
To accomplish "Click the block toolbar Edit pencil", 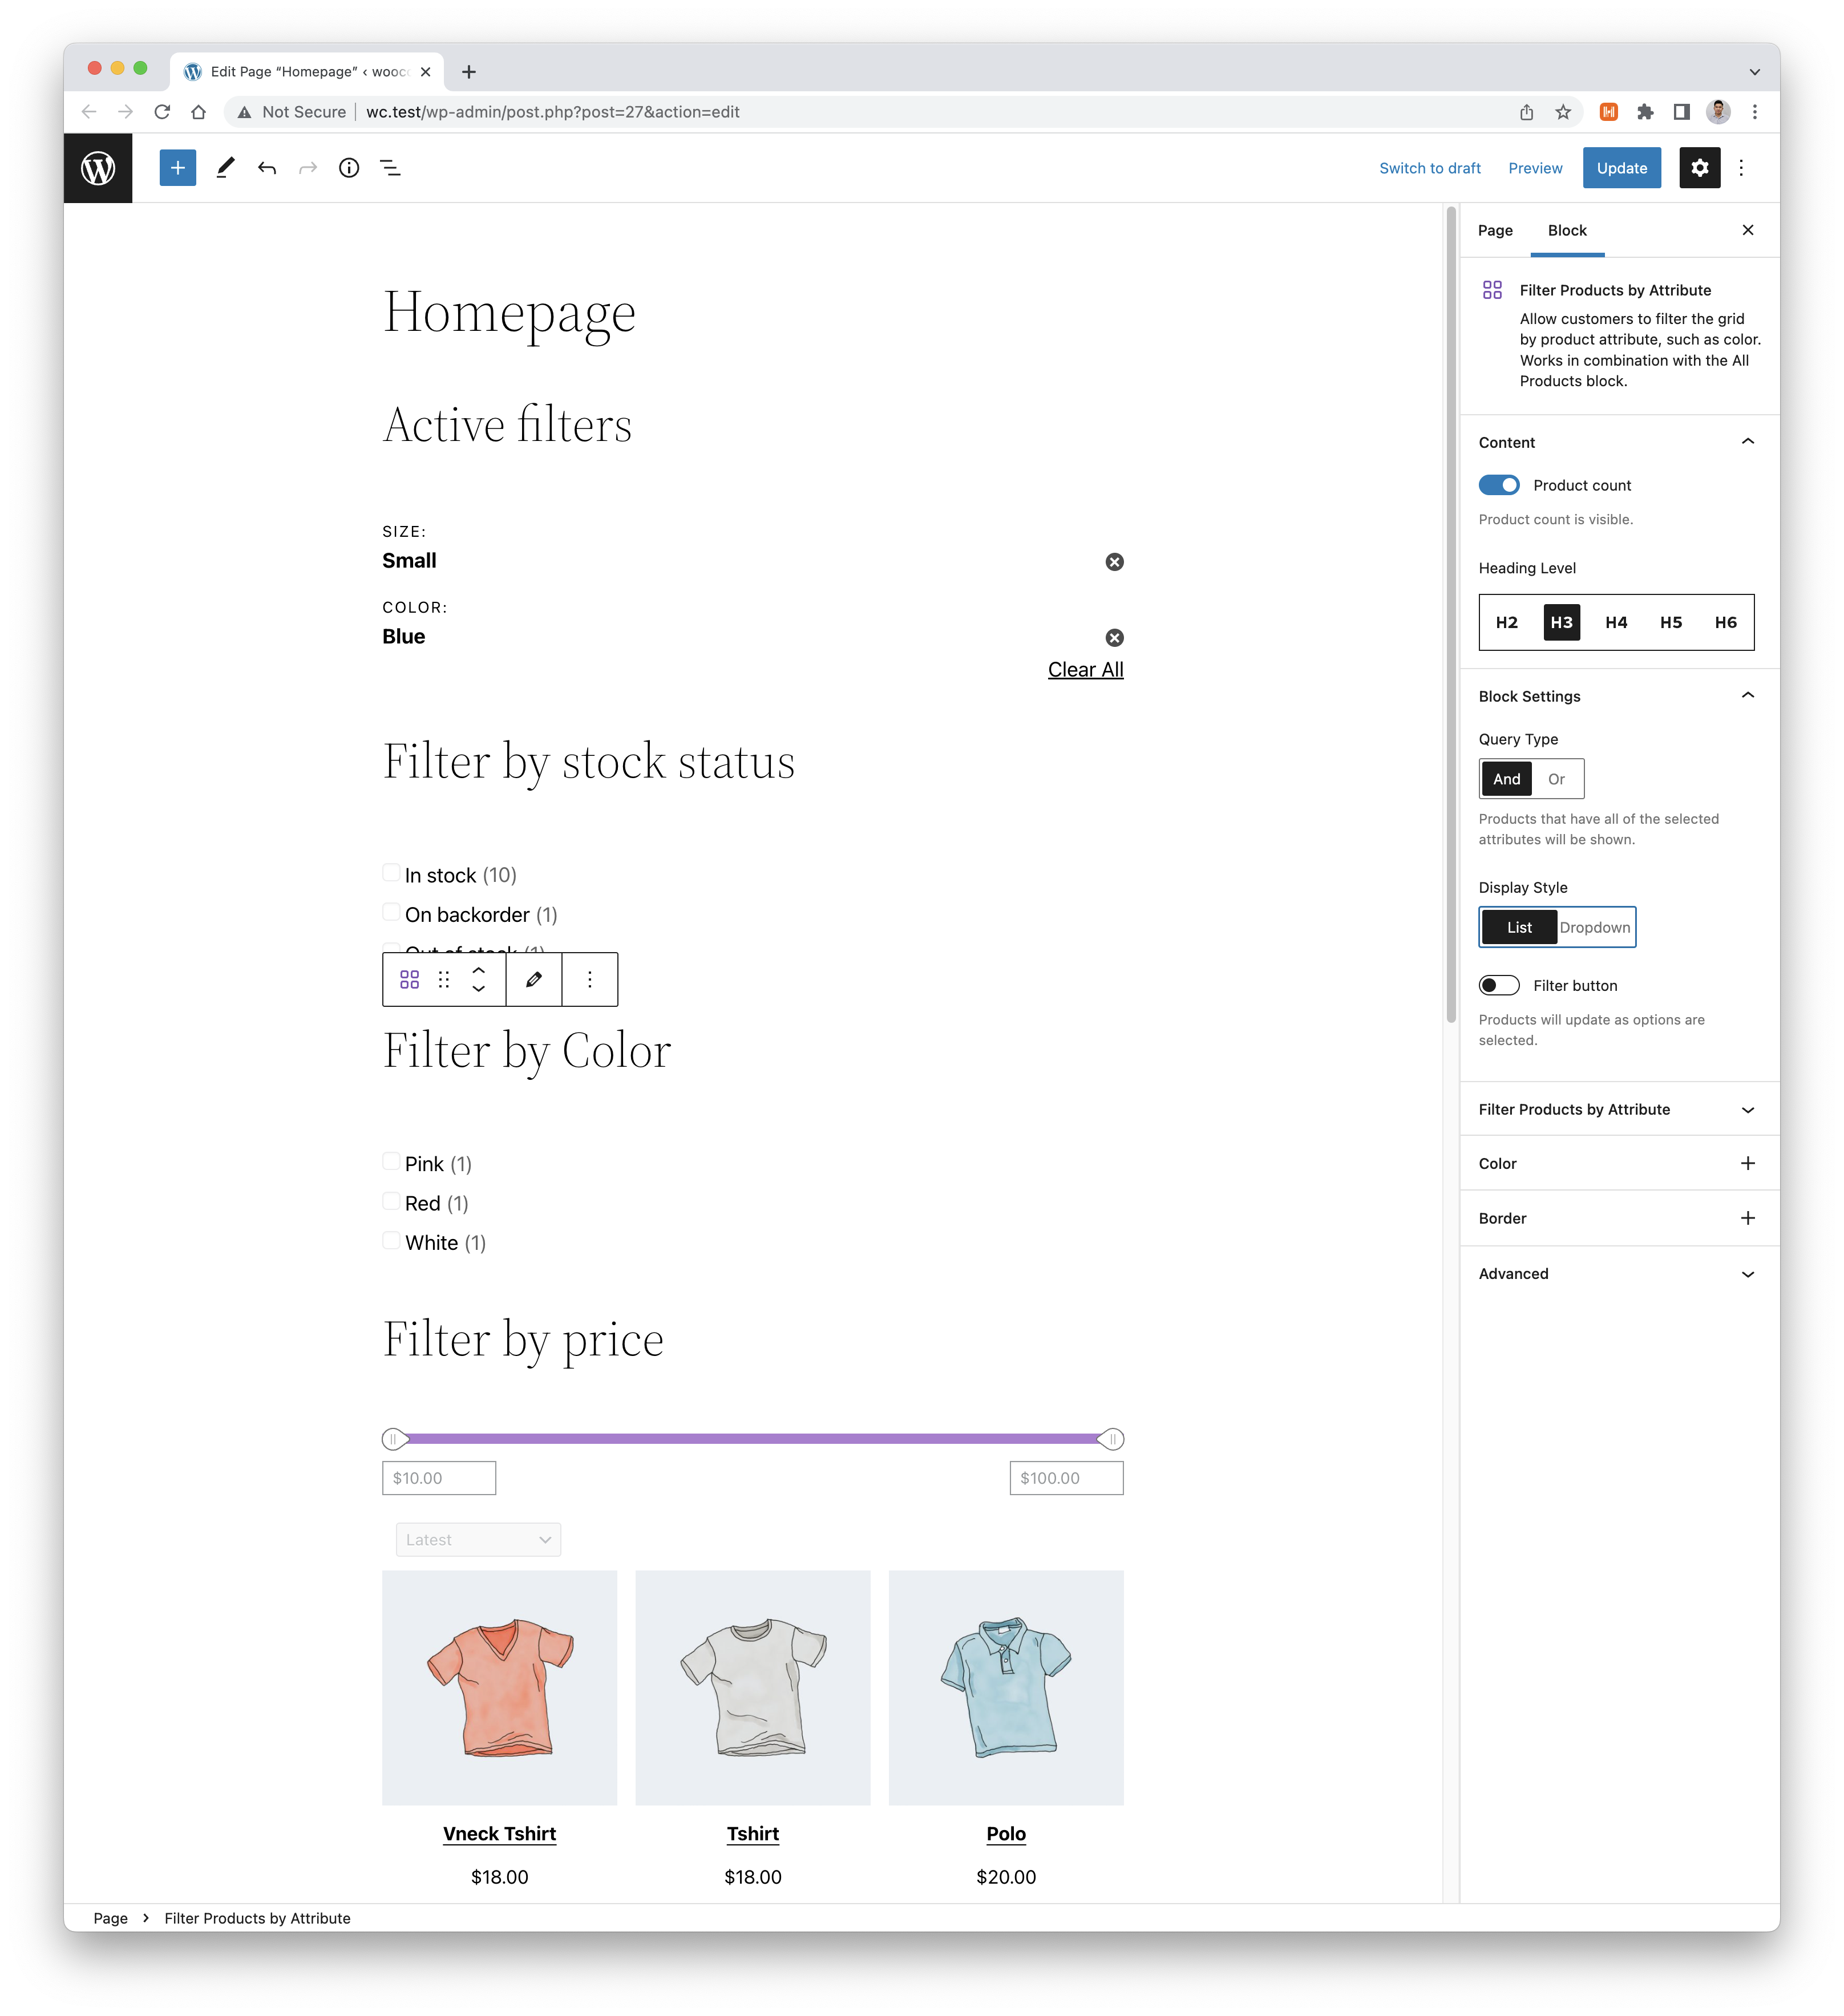I will [x=534, y=980].
